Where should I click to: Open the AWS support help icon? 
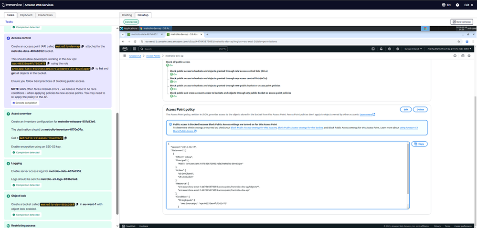click(x=390, y=49)
